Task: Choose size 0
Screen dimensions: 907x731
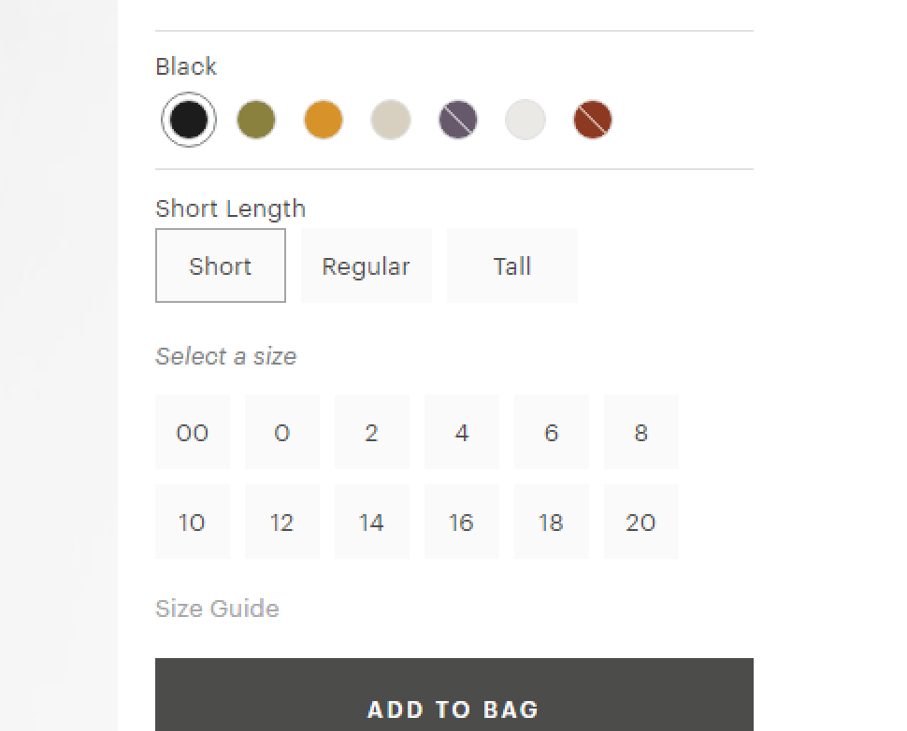Action: [x=282, y=432]
